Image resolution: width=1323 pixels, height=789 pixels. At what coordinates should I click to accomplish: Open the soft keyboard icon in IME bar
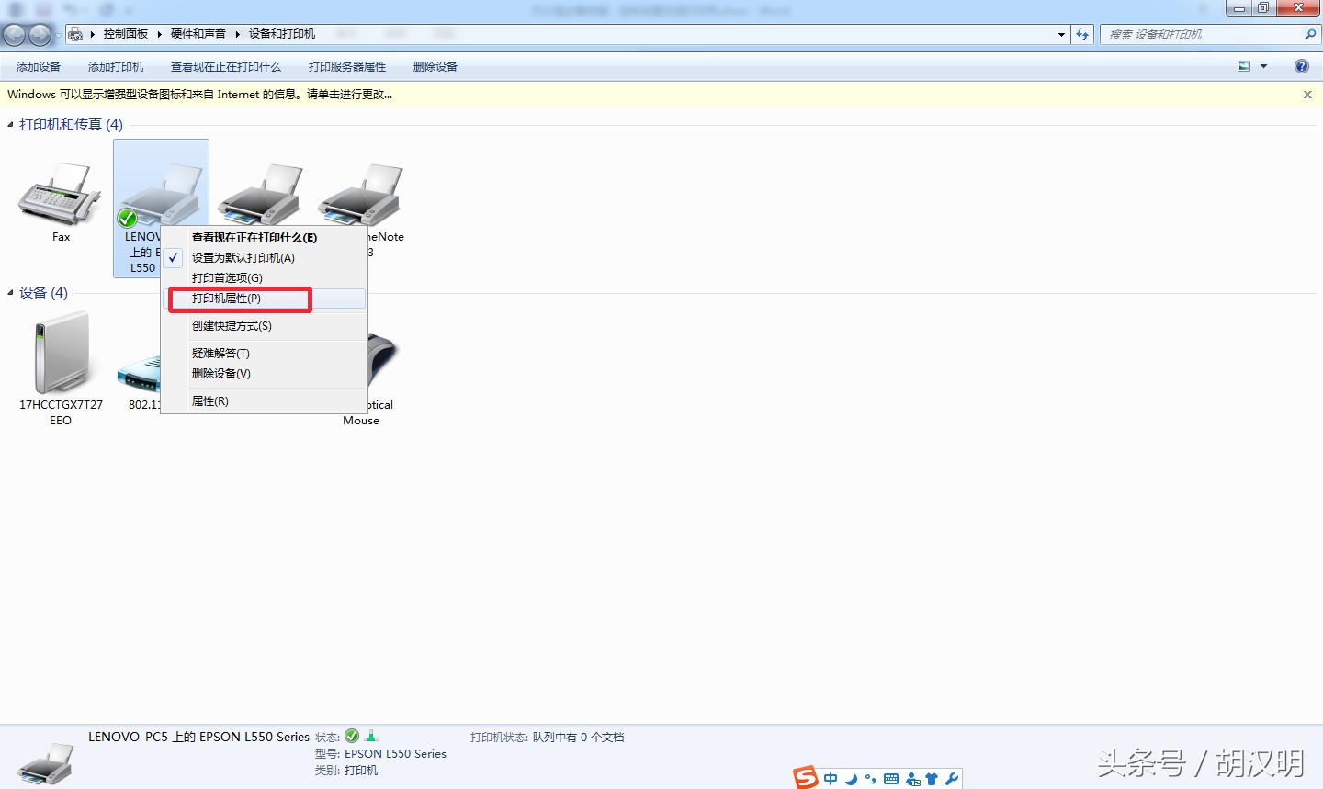pyautogui.click(x=891, y=779)
